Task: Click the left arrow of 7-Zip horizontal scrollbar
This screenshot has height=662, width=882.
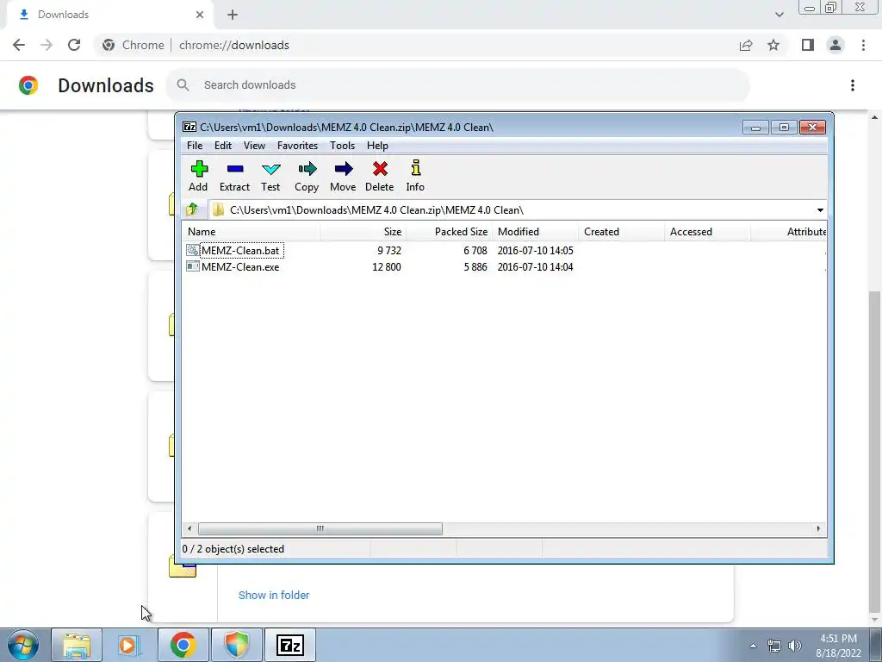Action: [189, 528]
